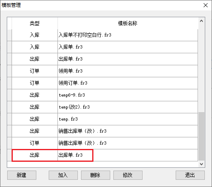Select the temp(改2).fr3 template row
Viewport: 212px width, 187px height.
click(105, 107)
